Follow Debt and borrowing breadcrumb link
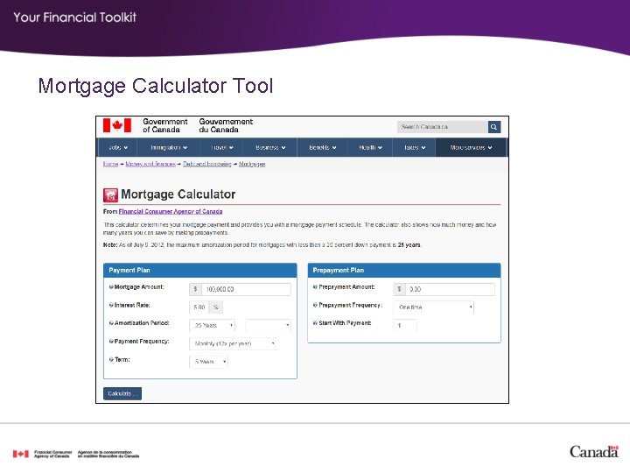 click(x=207, y=164)
